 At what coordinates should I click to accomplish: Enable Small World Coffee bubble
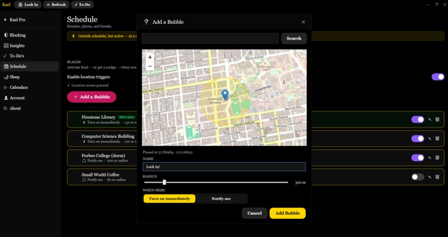(x=417, y=177)
